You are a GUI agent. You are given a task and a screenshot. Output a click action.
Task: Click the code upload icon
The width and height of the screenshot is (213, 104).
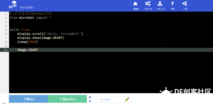coord(160,3)
